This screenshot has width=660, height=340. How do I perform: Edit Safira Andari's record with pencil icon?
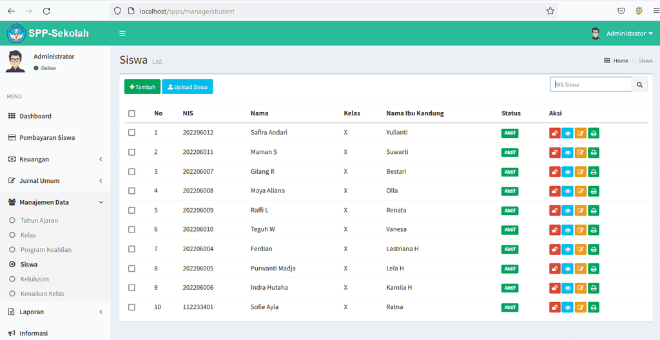pos(581,133)
